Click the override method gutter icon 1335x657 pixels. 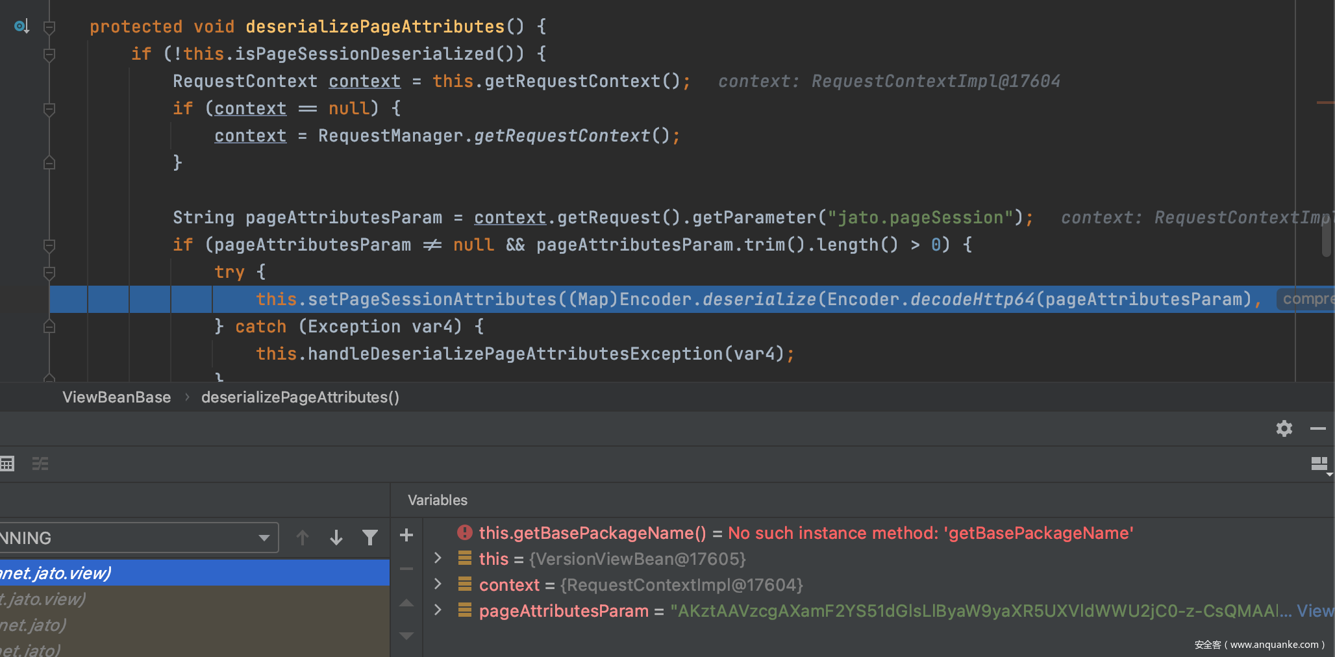(21, 27)
